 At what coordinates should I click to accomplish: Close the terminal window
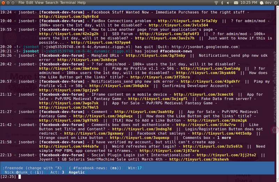[x=3, y=3]
